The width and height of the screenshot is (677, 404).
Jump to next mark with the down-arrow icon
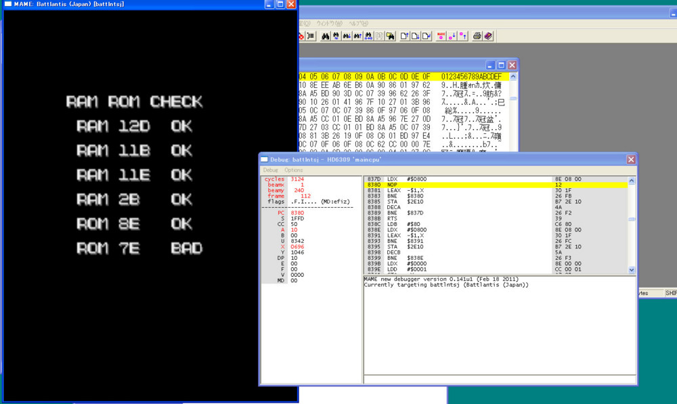[x=452, y=37]
